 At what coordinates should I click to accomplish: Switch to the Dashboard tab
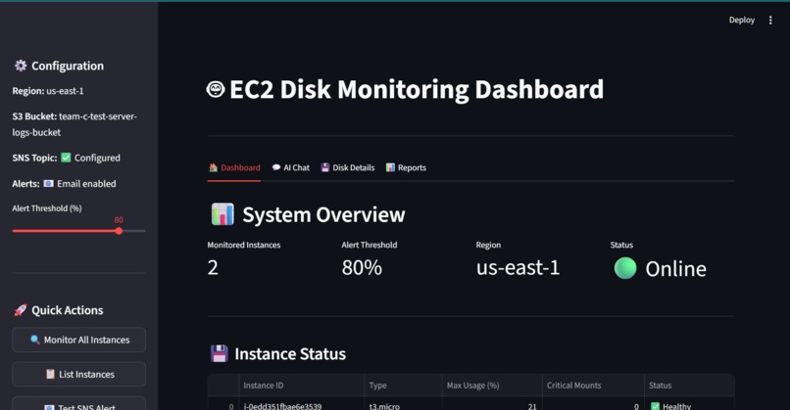coord(234,168)
